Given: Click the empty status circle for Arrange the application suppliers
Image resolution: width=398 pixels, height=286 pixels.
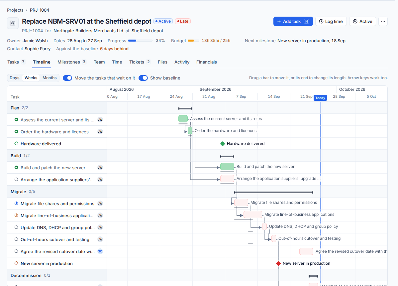Looking at the screenshot, I should click(x=16, y=180).
